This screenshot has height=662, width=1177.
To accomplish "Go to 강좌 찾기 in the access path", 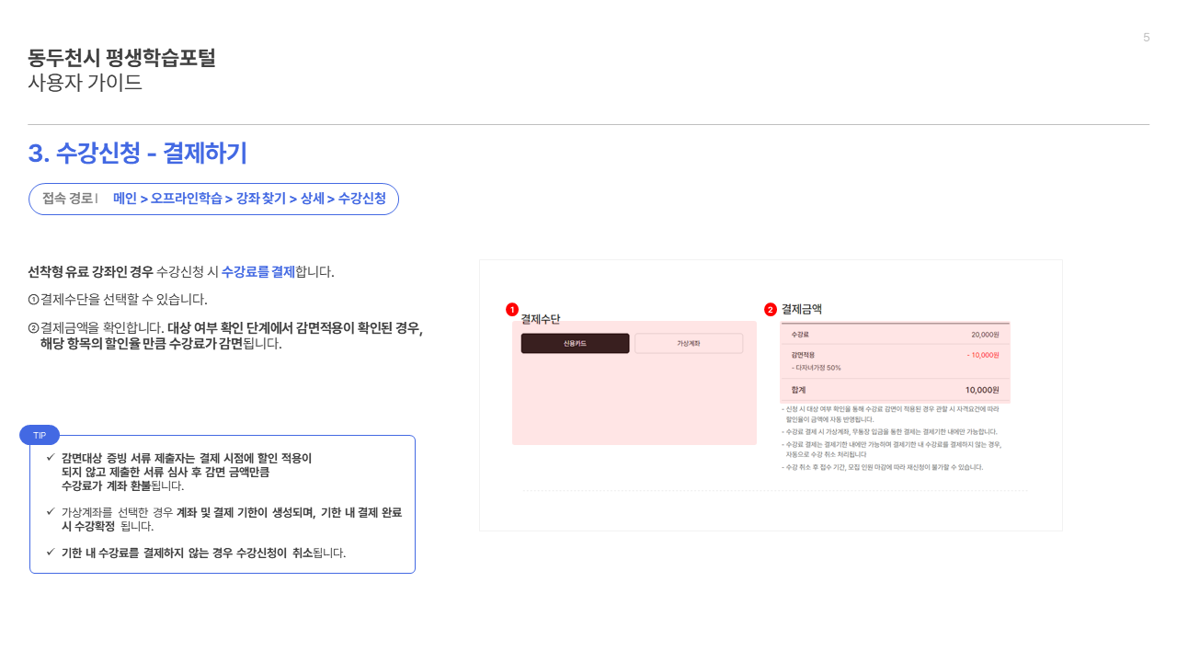I will pos(261,199).
